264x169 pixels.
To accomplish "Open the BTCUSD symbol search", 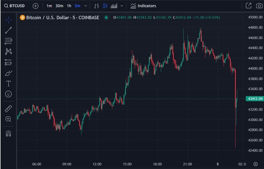I will [x=14, y=6].
